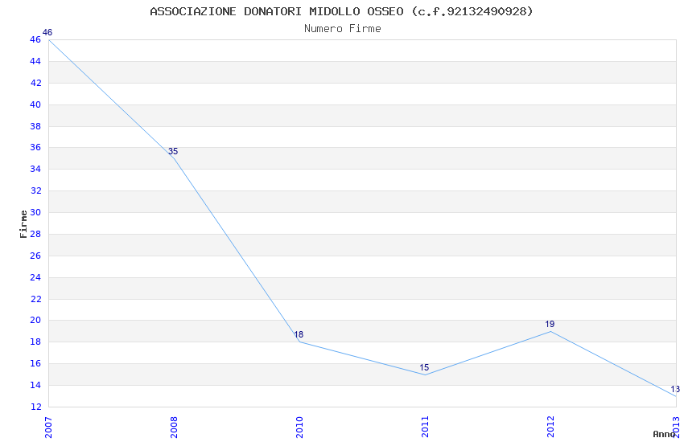Click the x-axis title Anno
The width and height of the screenshot is (684, 442).
coord(664,434)
